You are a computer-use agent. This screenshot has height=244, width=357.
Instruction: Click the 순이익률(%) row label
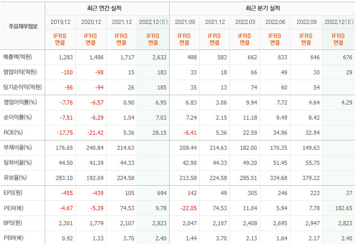18,118
